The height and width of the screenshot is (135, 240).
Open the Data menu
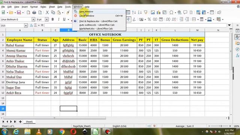pyautogui.click(x=60, y=7)
